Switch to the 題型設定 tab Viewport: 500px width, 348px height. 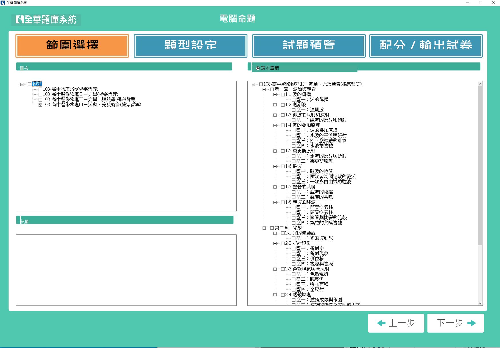191,46
